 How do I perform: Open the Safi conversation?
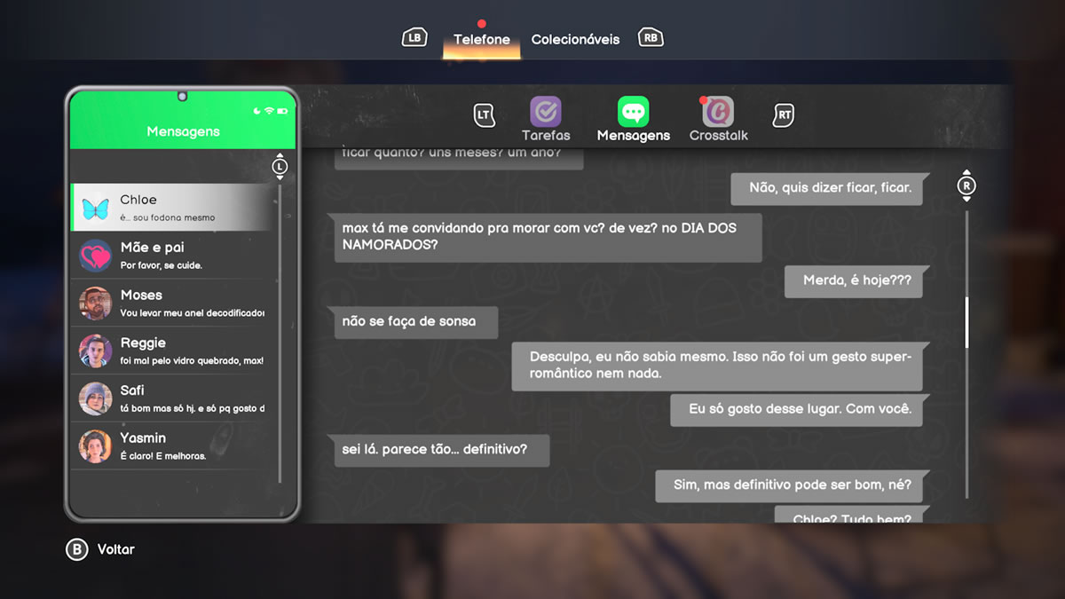[x=173, y=398]
